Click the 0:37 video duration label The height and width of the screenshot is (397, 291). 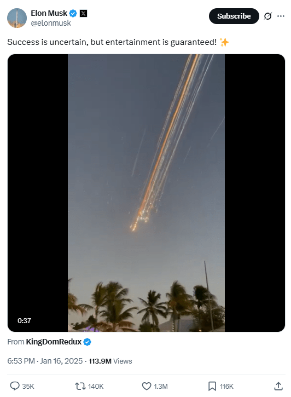24,320
